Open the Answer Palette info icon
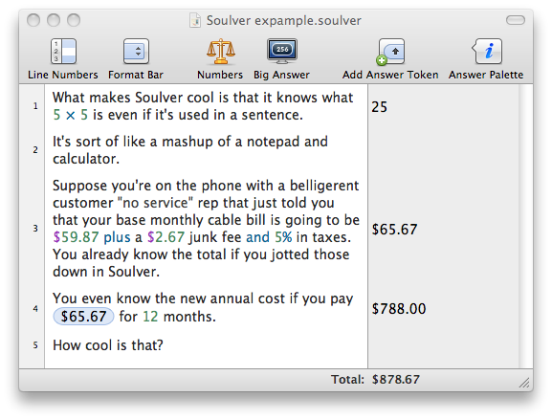Viewport: 552px width, 420px height. point(487,52)
